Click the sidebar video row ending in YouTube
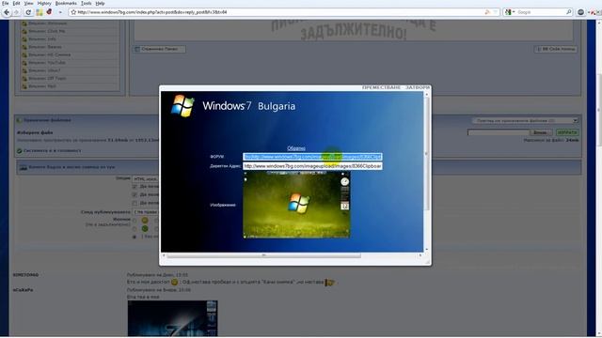Viewport: 602px width, 338px height. tap(70, 63)
